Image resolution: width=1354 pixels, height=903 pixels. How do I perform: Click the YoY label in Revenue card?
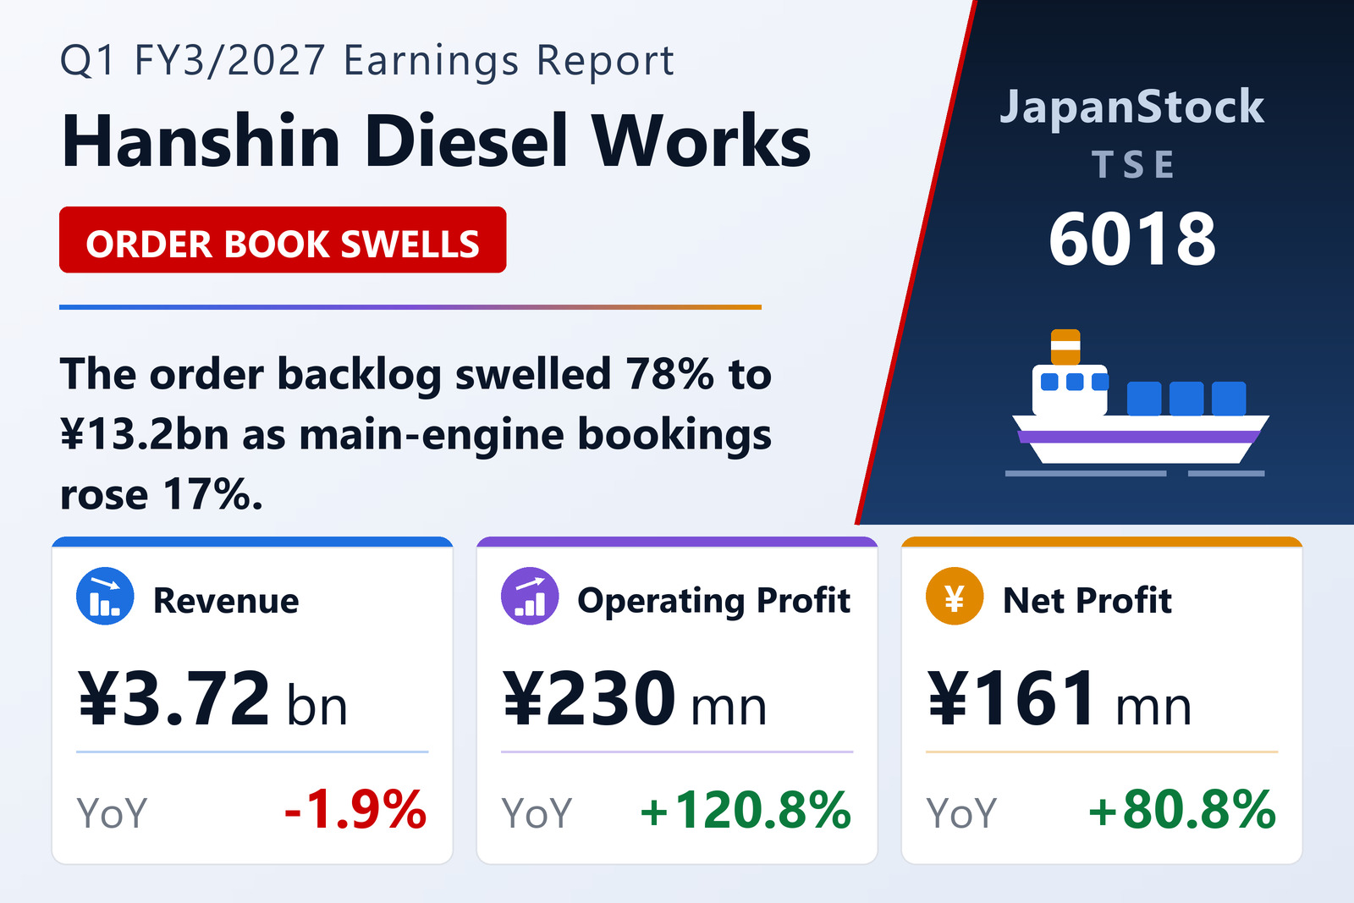112,813
